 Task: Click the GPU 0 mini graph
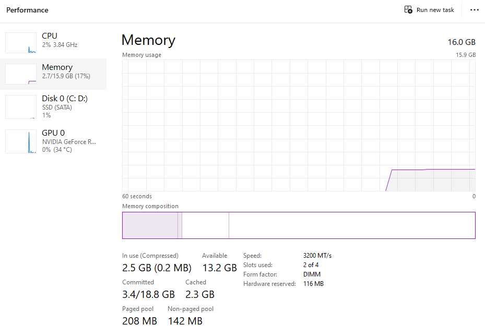(21, 141)
